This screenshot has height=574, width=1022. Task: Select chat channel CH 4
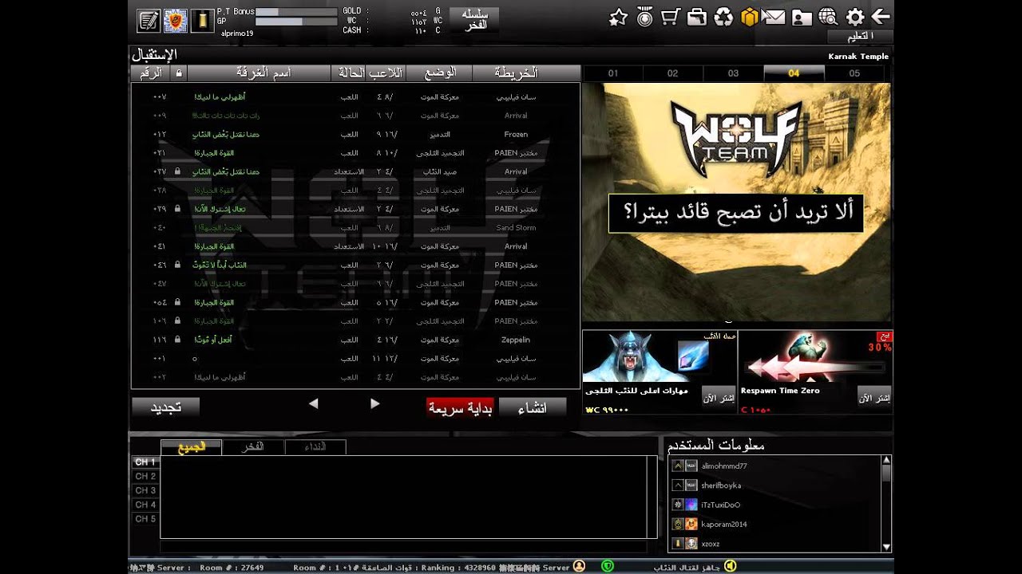tap(145, 505)
